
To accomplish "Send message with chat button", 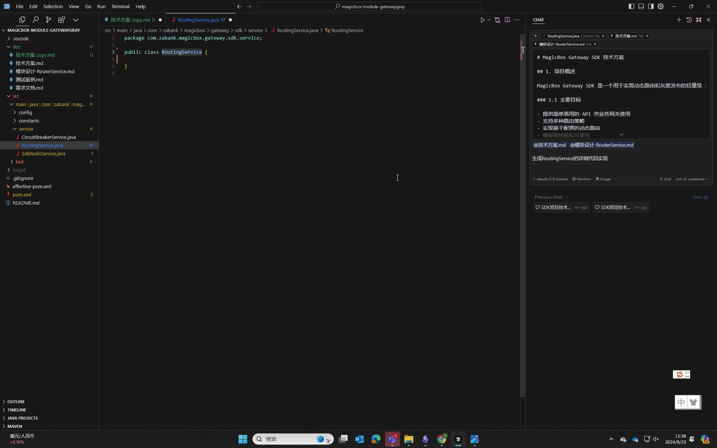I will 665,179.
